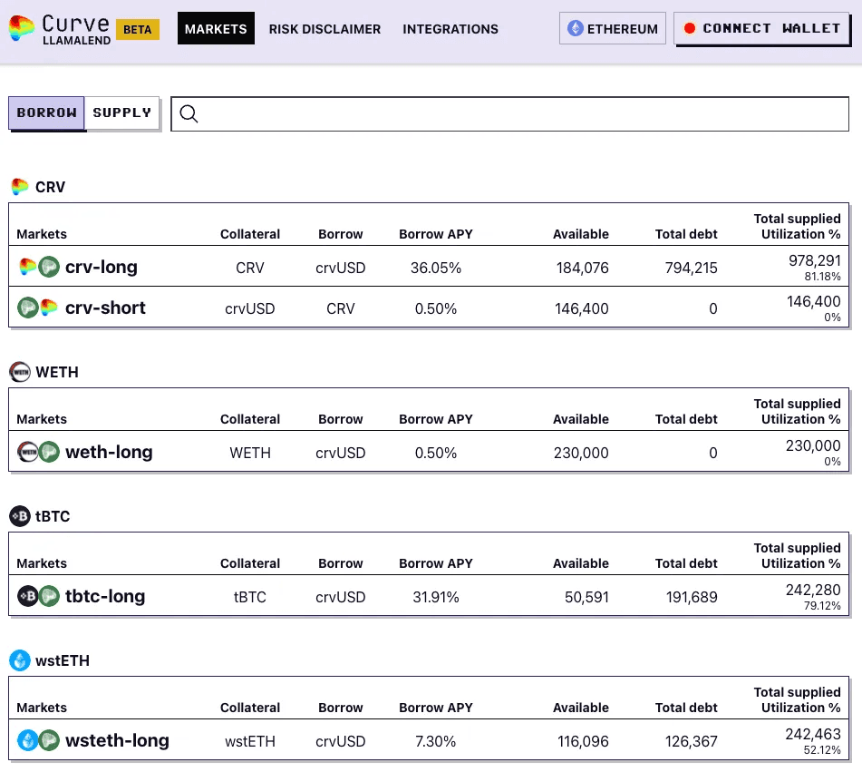Click the crv-short market token icons
862x772 pixels.
38,308
